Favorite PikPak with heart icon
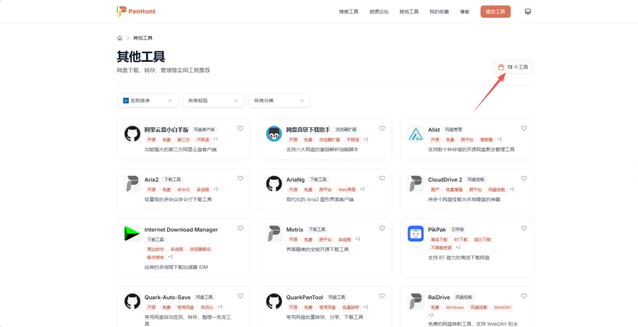 (x=524, y=229)
